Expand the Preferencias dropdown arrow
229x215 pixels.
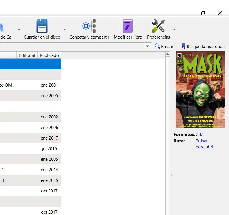click(174, 29)
